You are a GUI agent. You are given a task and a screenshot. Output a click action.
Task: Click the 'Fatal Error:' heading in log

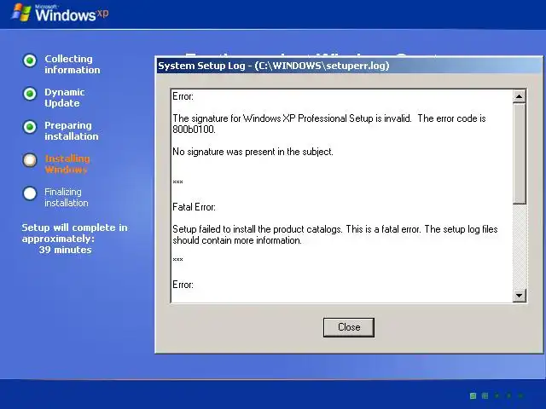coord(194,207)
